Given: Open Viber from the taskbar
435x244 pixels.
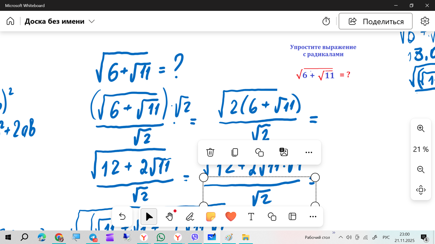Looking at the screenshot, I should (x=195, y=237).
